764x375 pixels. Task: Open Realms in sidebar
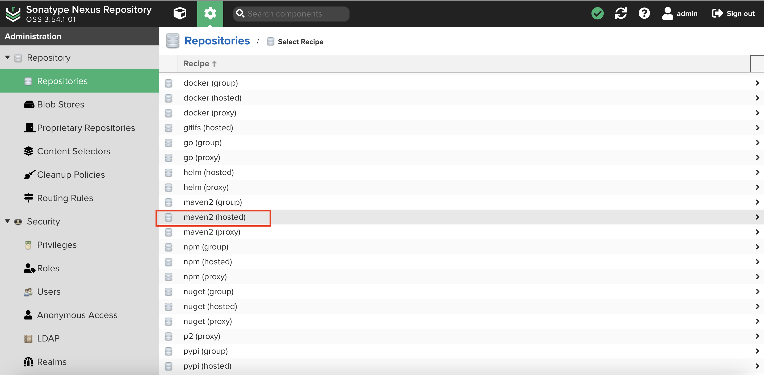pos(79,362)
